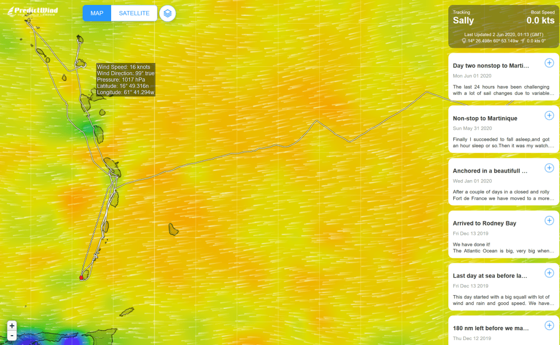Expand 'Day two nonstop to Marti…' post
This screenshot has height=345, width=560.
(549, 63)
